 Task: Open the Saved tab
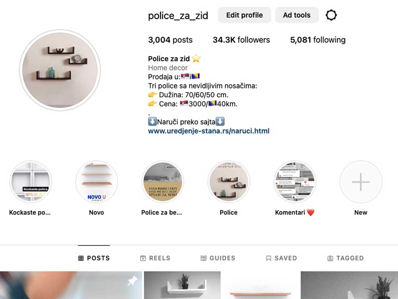[x=281, y=258]
